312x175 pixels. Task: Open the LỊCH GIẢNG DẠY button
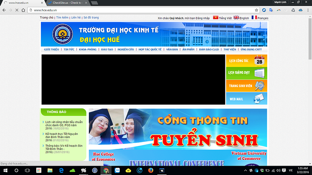pyautogui.click(x=246, y=73)
